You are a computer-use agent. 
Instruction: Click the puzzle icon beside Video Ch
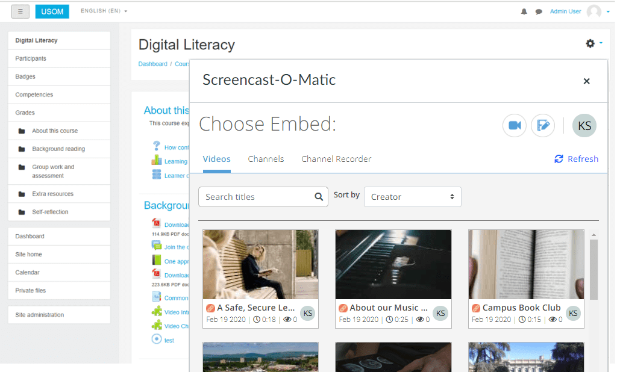pyautogui.click(x=156, y=325)
